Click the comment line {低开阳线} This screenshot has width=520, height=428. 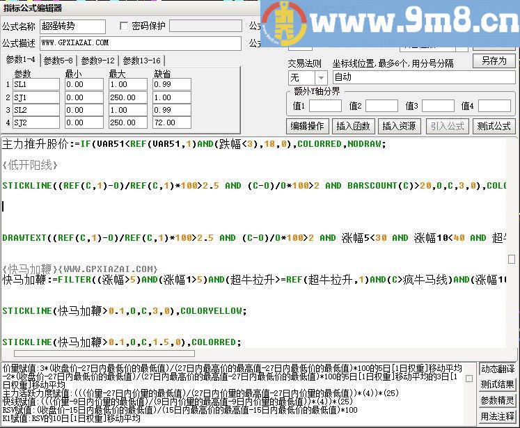30,165
